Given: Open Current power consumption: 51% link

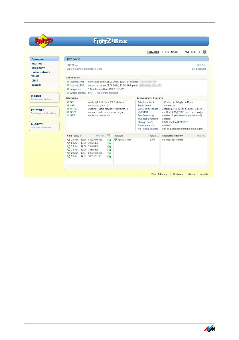Looking at the screenshot, I should 84,69.
